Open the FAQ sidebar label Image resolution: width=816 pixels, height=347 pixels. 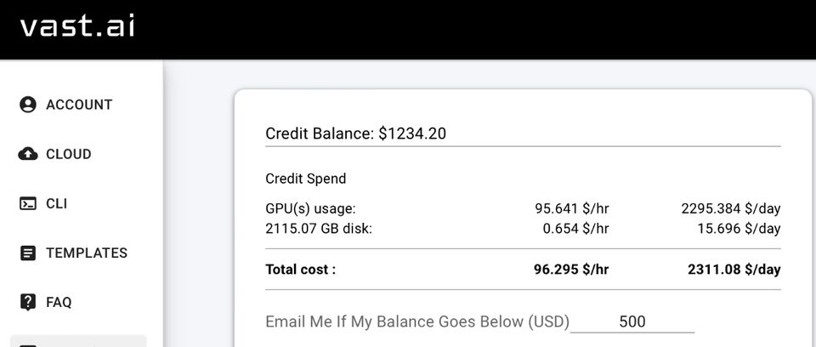pos(59,303)
